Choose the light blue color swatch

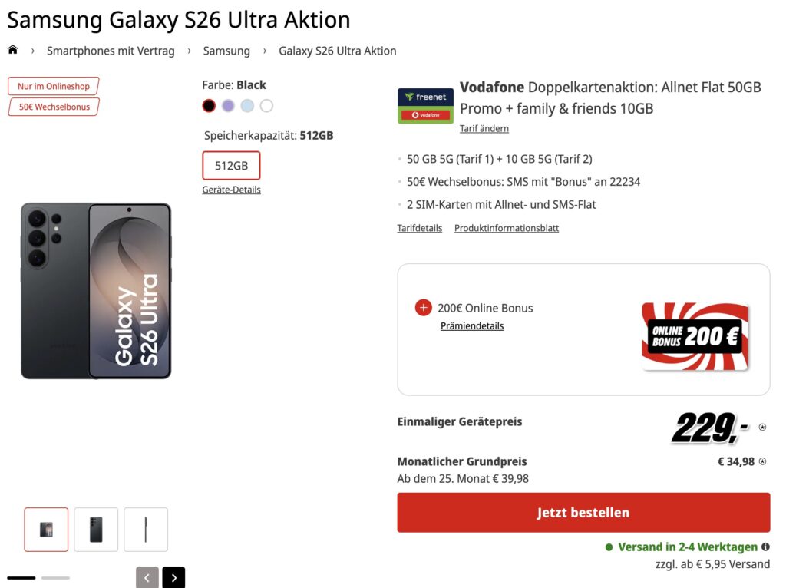247,106
